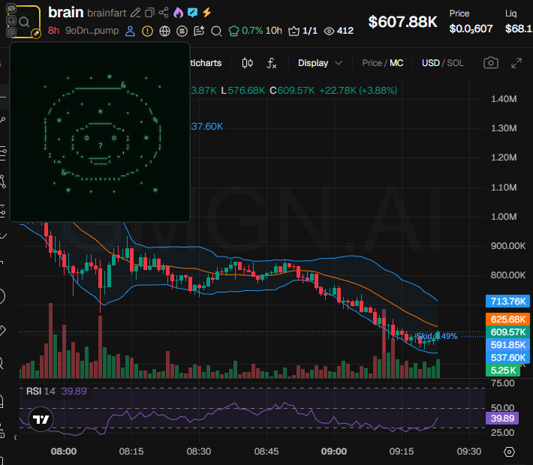Click the brain token title

[65, 13]
